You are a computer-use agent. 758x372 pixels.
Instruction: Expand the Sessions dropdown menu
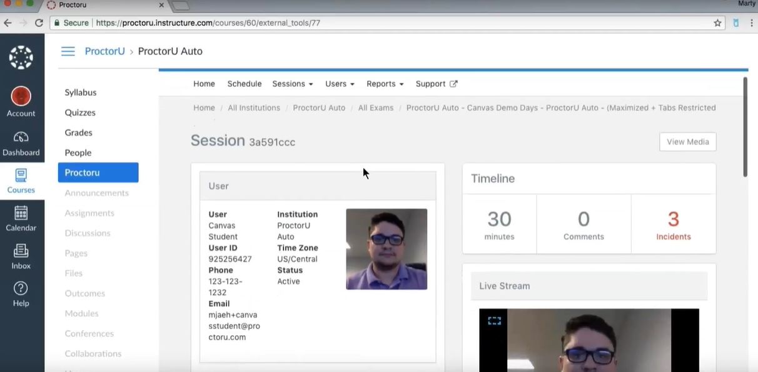click(293, 84)
